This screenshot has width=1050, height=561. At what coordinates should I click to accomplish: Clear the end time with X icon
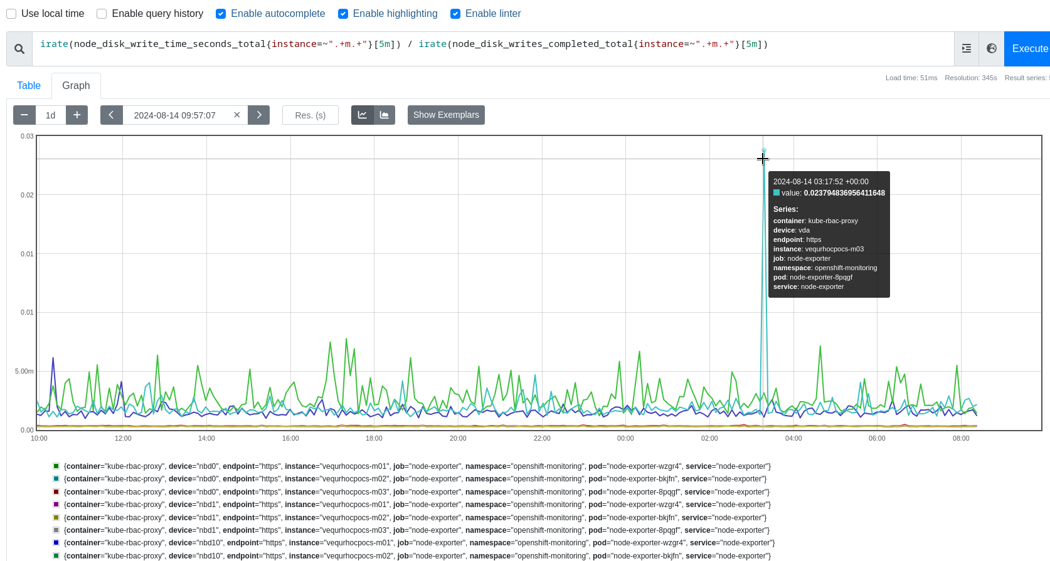pos(237,115)
